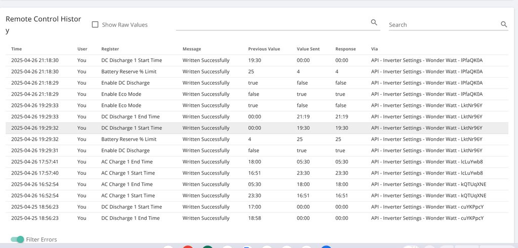Click the AC Charge 1 End Time entry at 17:57:41
518x248 pixels.
[x=127, y=162]
